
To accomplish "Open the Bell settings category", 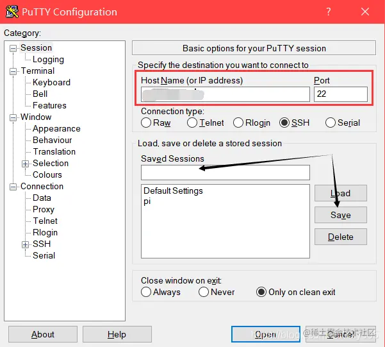I will [x=40, y=94].
